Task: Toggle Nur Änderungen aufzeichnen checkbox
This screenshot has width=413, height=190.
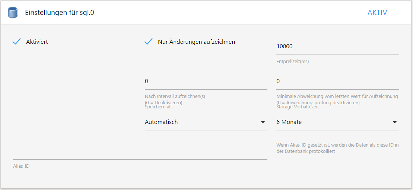Action: pyautogui.click(x=149, y=42)
